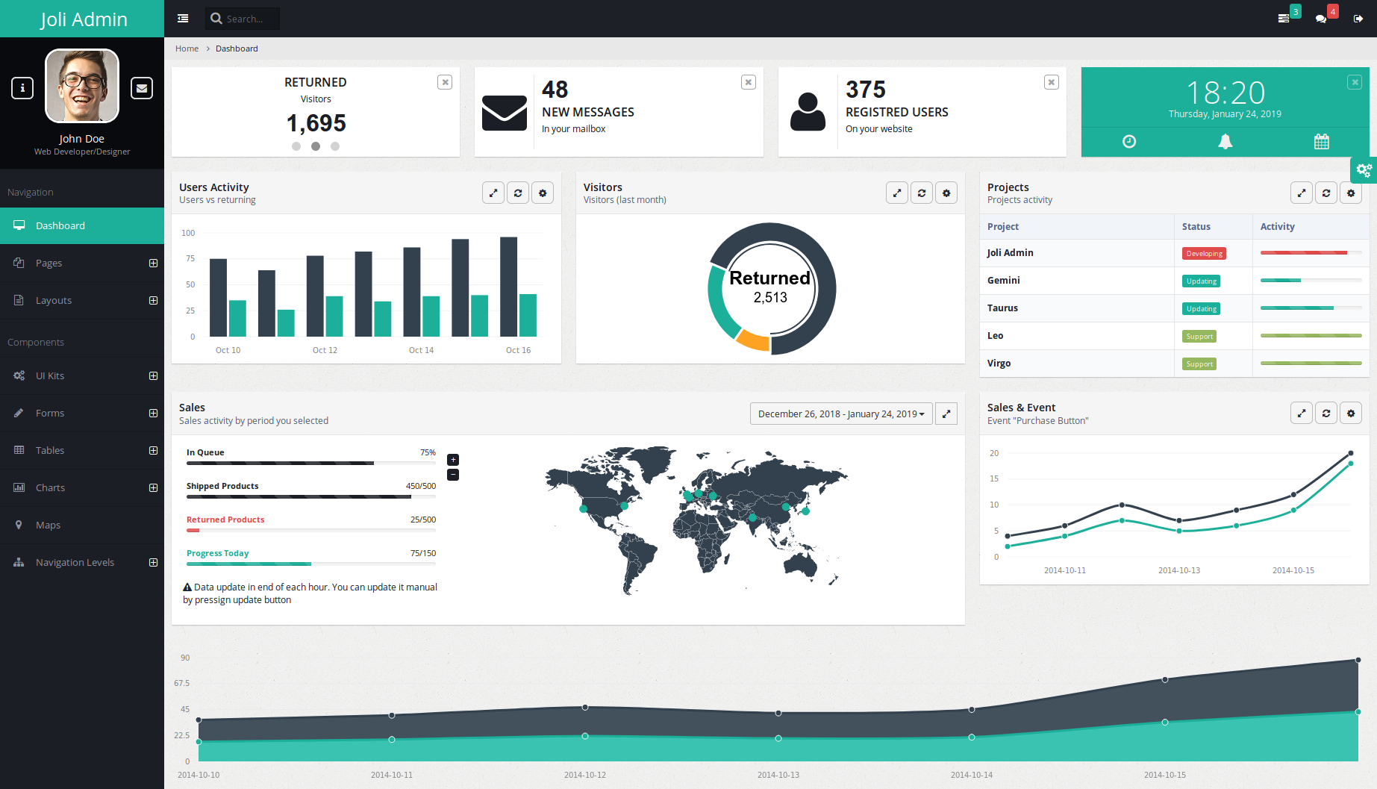Click the Home breadcrumb link
The image size is (1377, 789).
pos(187,49)
